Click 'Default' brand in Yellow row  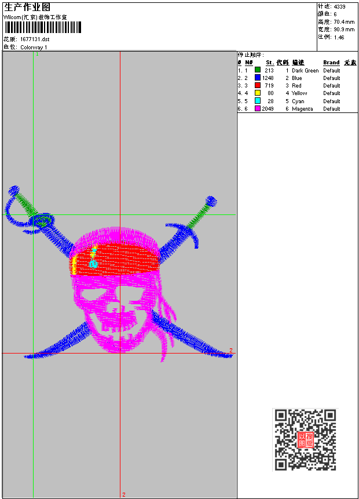pos(332,93)
